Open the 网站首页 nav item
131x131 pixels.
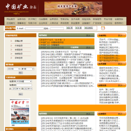(x=11, y=19)
